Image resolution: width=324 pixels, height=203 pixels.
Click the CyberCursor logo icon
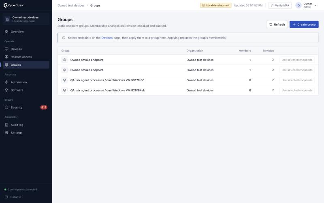6,5
